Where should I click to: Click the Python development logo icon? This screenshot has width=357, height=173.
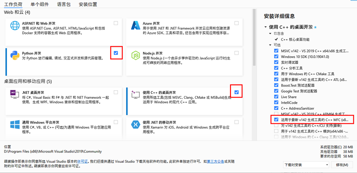pyautogui.click(x=15, y=55)
